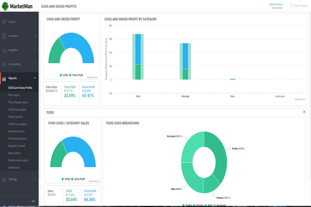Expand the Inventory menu chevron
Viewport: 311px width, 207px height.
point(35,36)
